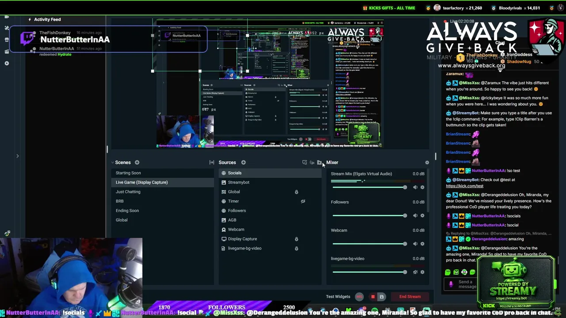Click the Socials source globe icon
Viewport: 566px width, 318px height.
(224, 173)
